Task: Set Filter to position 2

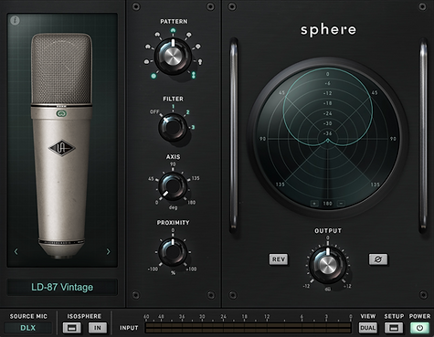Action: 187,112
